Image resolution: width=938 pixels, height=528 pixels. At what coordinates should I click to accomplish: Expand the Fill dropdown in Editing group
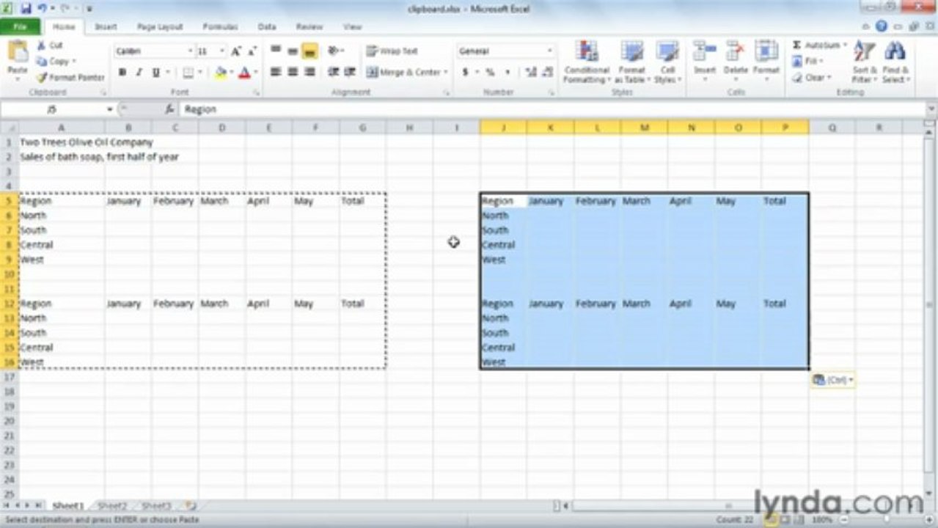[x=822, y=62]
